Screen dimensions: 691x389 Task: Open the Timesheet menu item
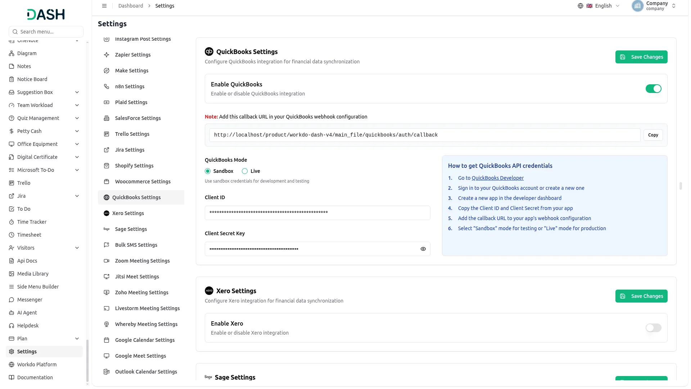coord(44,235)
